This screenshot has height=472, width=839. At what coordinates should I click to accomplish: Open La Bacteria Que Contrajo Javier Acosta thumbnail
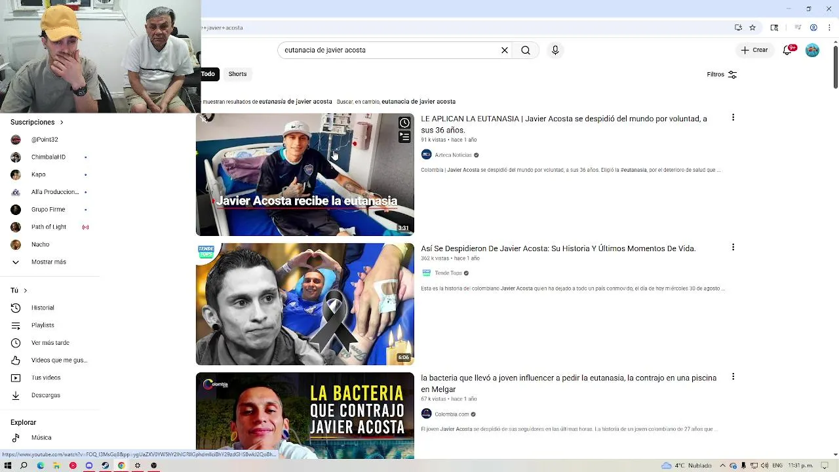pos(305,416)
